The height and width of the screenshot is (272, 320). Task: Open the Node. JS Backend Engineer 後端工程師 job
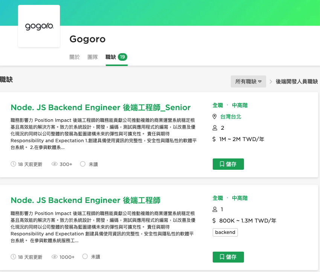pyautogui.click(x=85, y=200)
